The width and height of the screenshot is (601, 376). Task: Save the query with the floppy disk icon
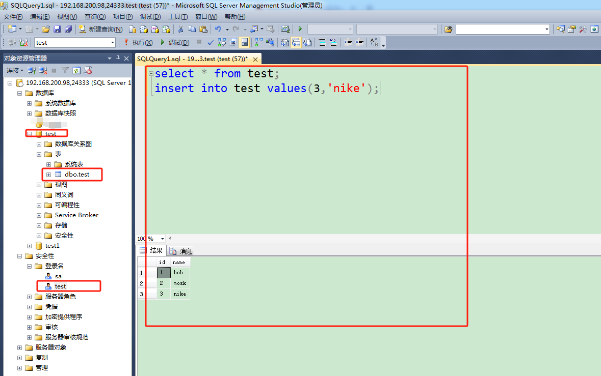coord(57,29)
